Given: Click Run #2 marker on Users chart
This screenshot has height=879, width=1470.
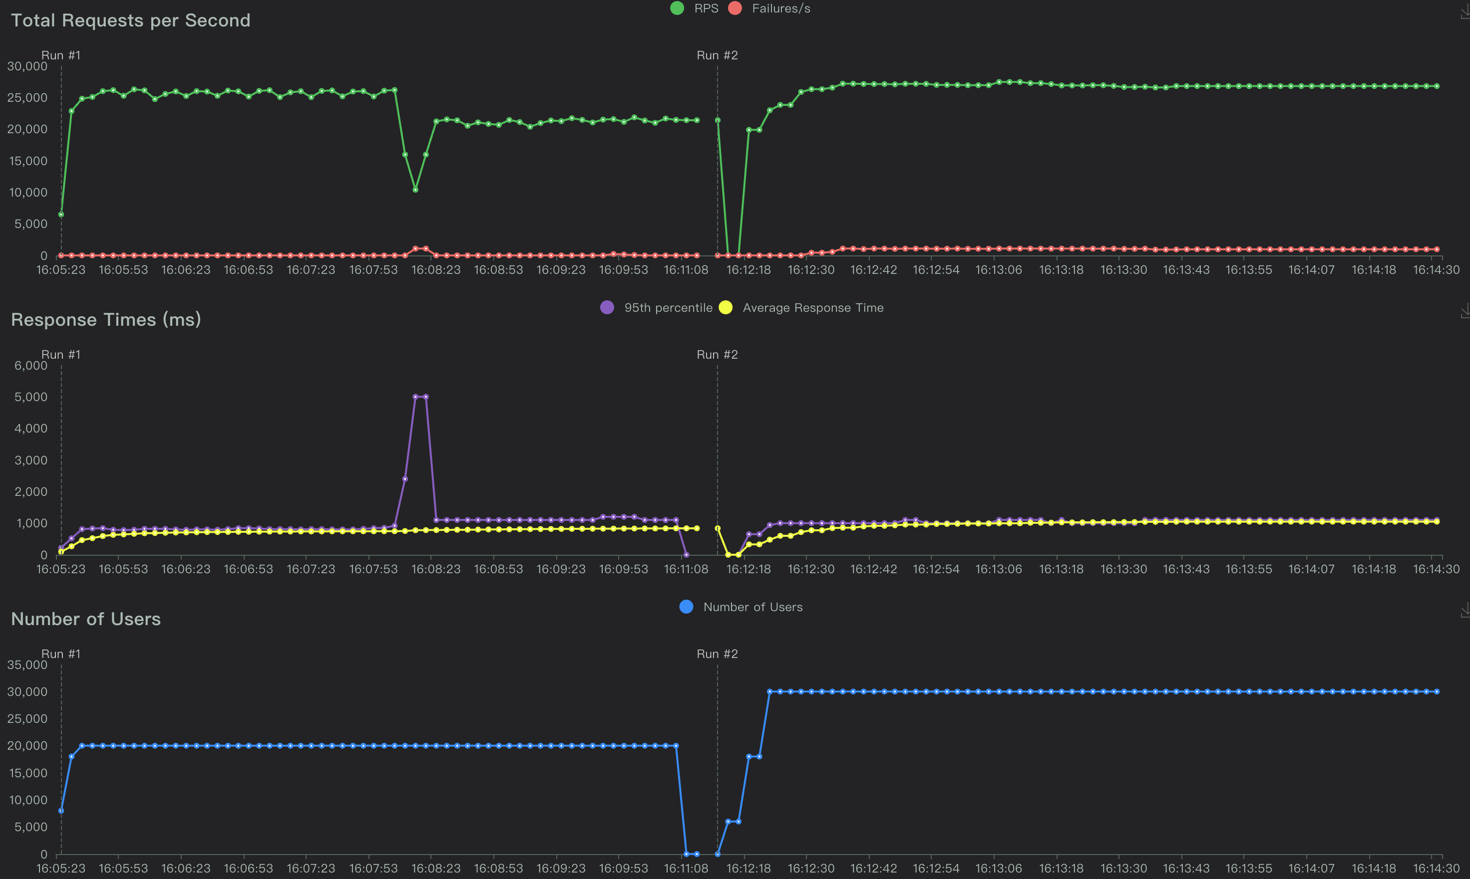Looking at the screenshot, I should (x=717, y=654).
